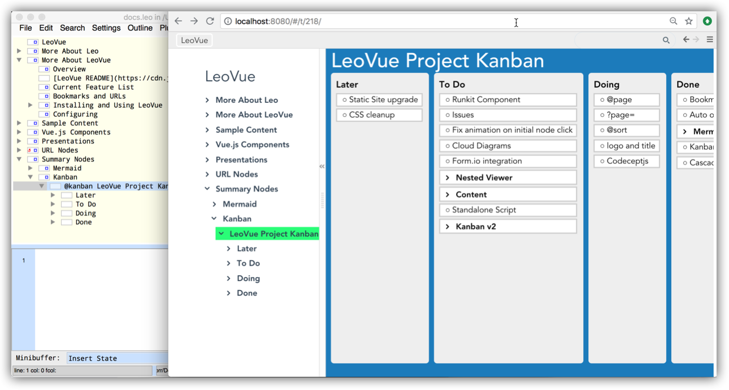
Task: Open the Codeceptjs card
Action: [x=627, y=161]
